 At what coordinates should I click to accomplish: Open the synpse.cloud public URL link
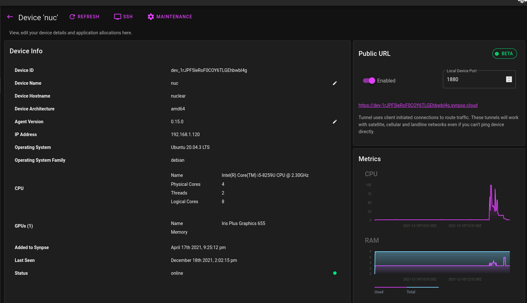coord(418,105)
